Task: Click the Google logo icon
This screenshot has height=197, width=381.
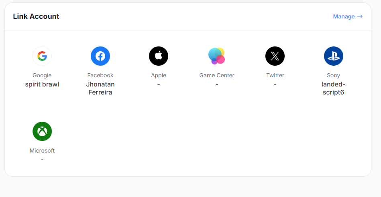Action: (x=42, y=56)
